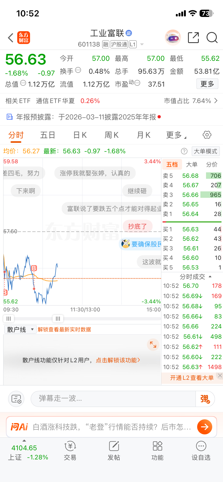Image resolution: width=223 pixels, height=482 pixels.
Task: Open 通信ETF华夏 related ETF
Action: [x=55, y=101]
